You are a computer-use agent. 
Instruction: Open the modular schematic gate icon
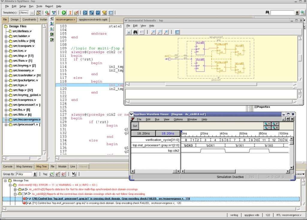85,13
